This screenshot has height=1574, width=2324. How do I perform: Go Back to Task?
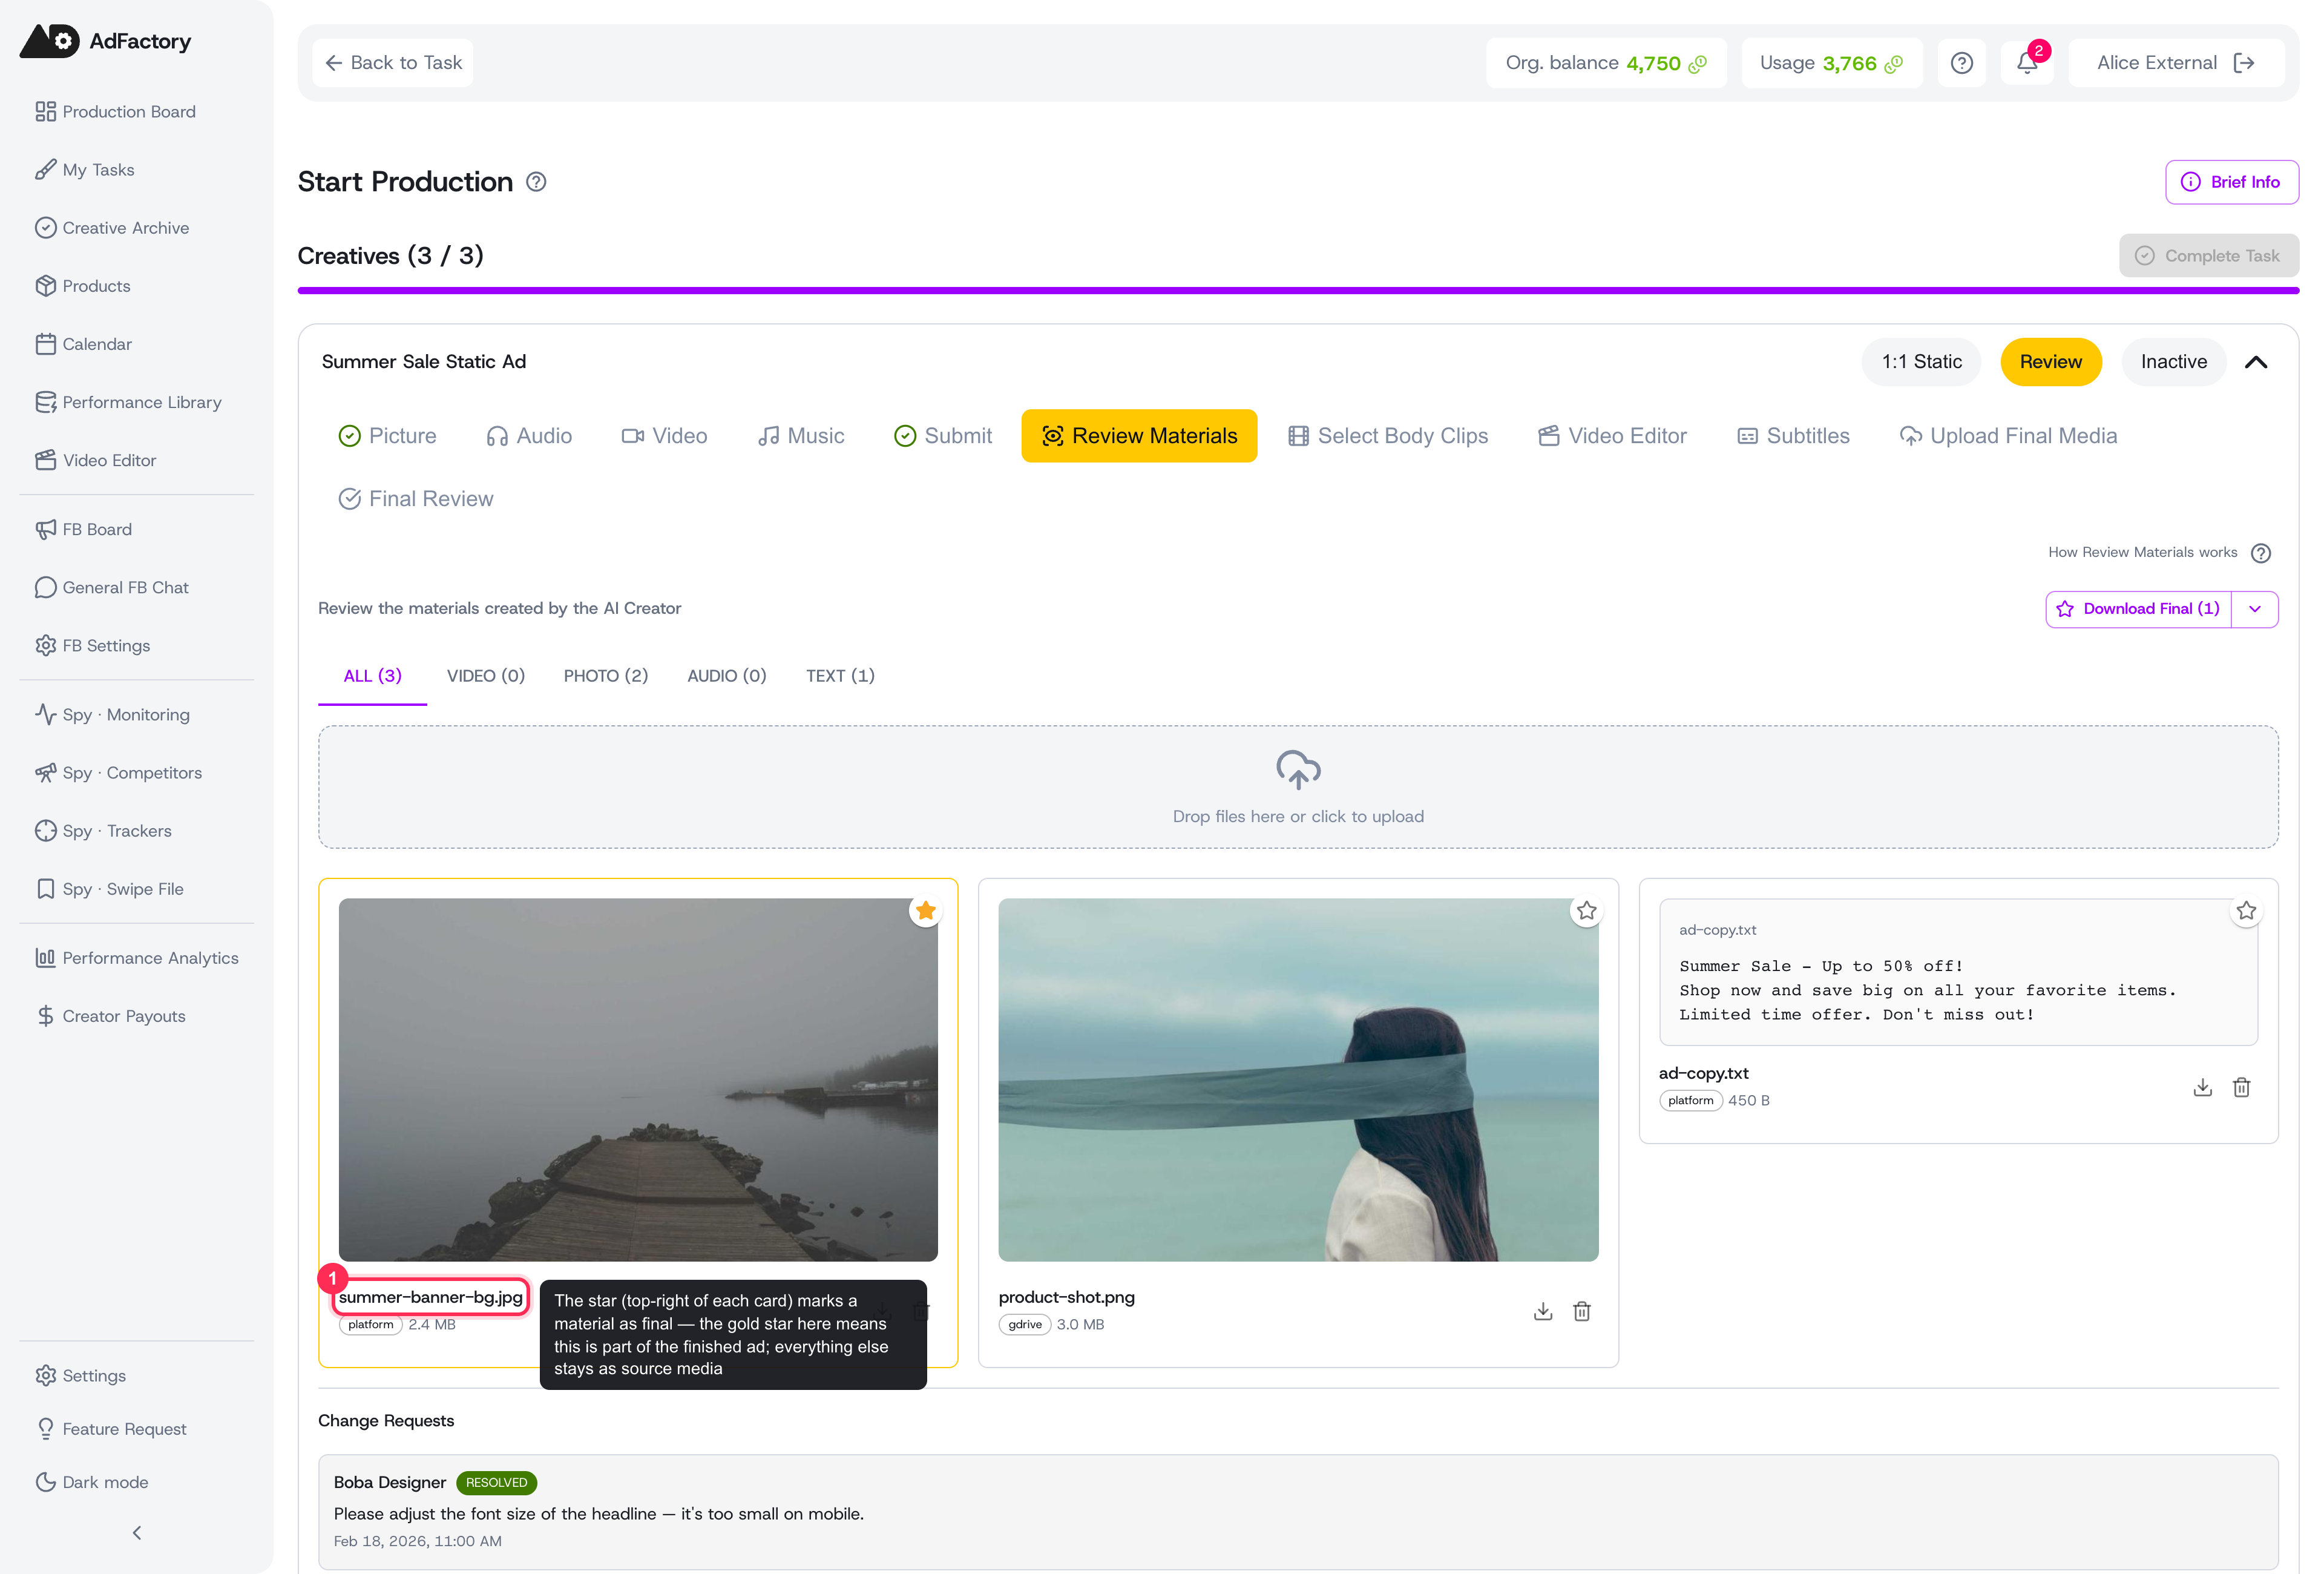click(393, 63)
